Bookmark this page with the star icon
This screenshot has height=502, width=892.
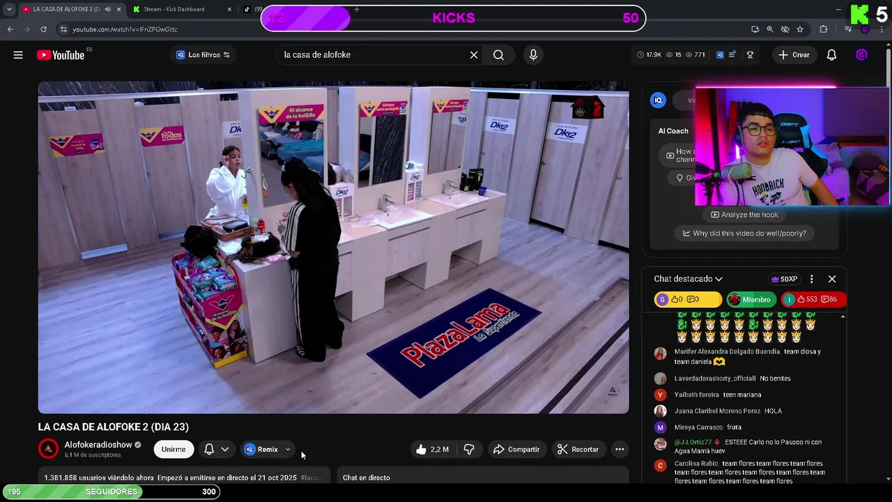pos(800,29)
